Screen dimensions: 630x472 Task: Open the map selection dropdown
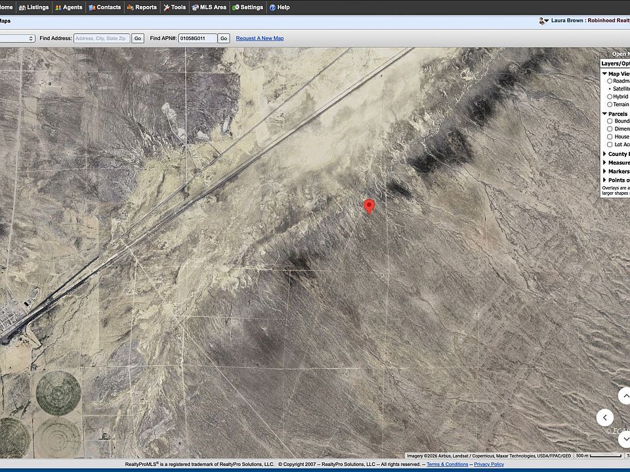coord(17,38)
